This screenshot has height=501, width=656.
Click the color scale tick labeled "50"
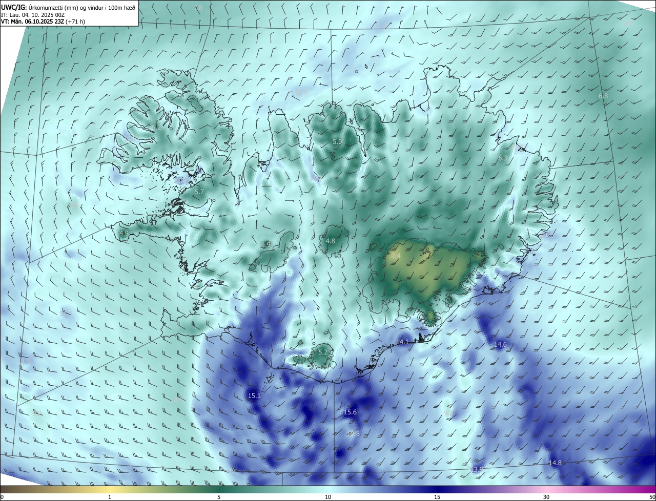(652, 497)
